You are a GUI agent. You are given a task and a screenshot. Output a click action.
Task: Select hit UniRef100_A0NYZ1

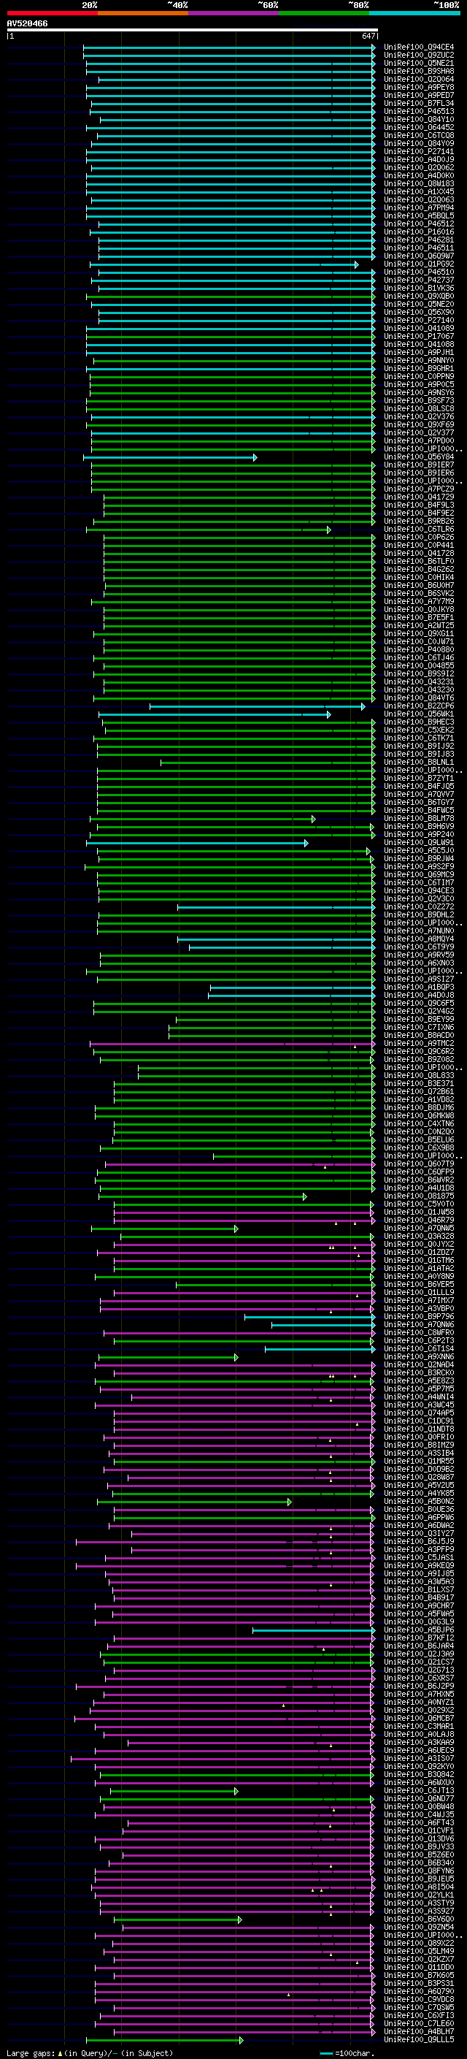tap(418, 1702)
